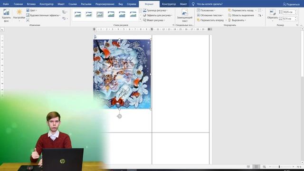Switch to the Вставка tab
304x171 pixels.
point(31,4)
